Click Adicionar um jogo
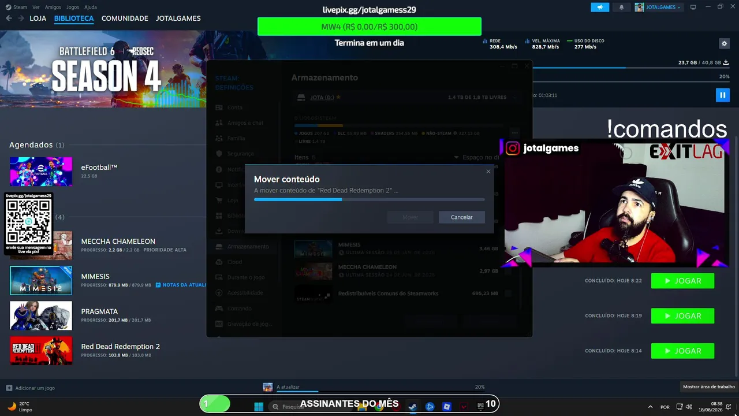This screenshot has width=739, height=416. click(x=31, y=388)
